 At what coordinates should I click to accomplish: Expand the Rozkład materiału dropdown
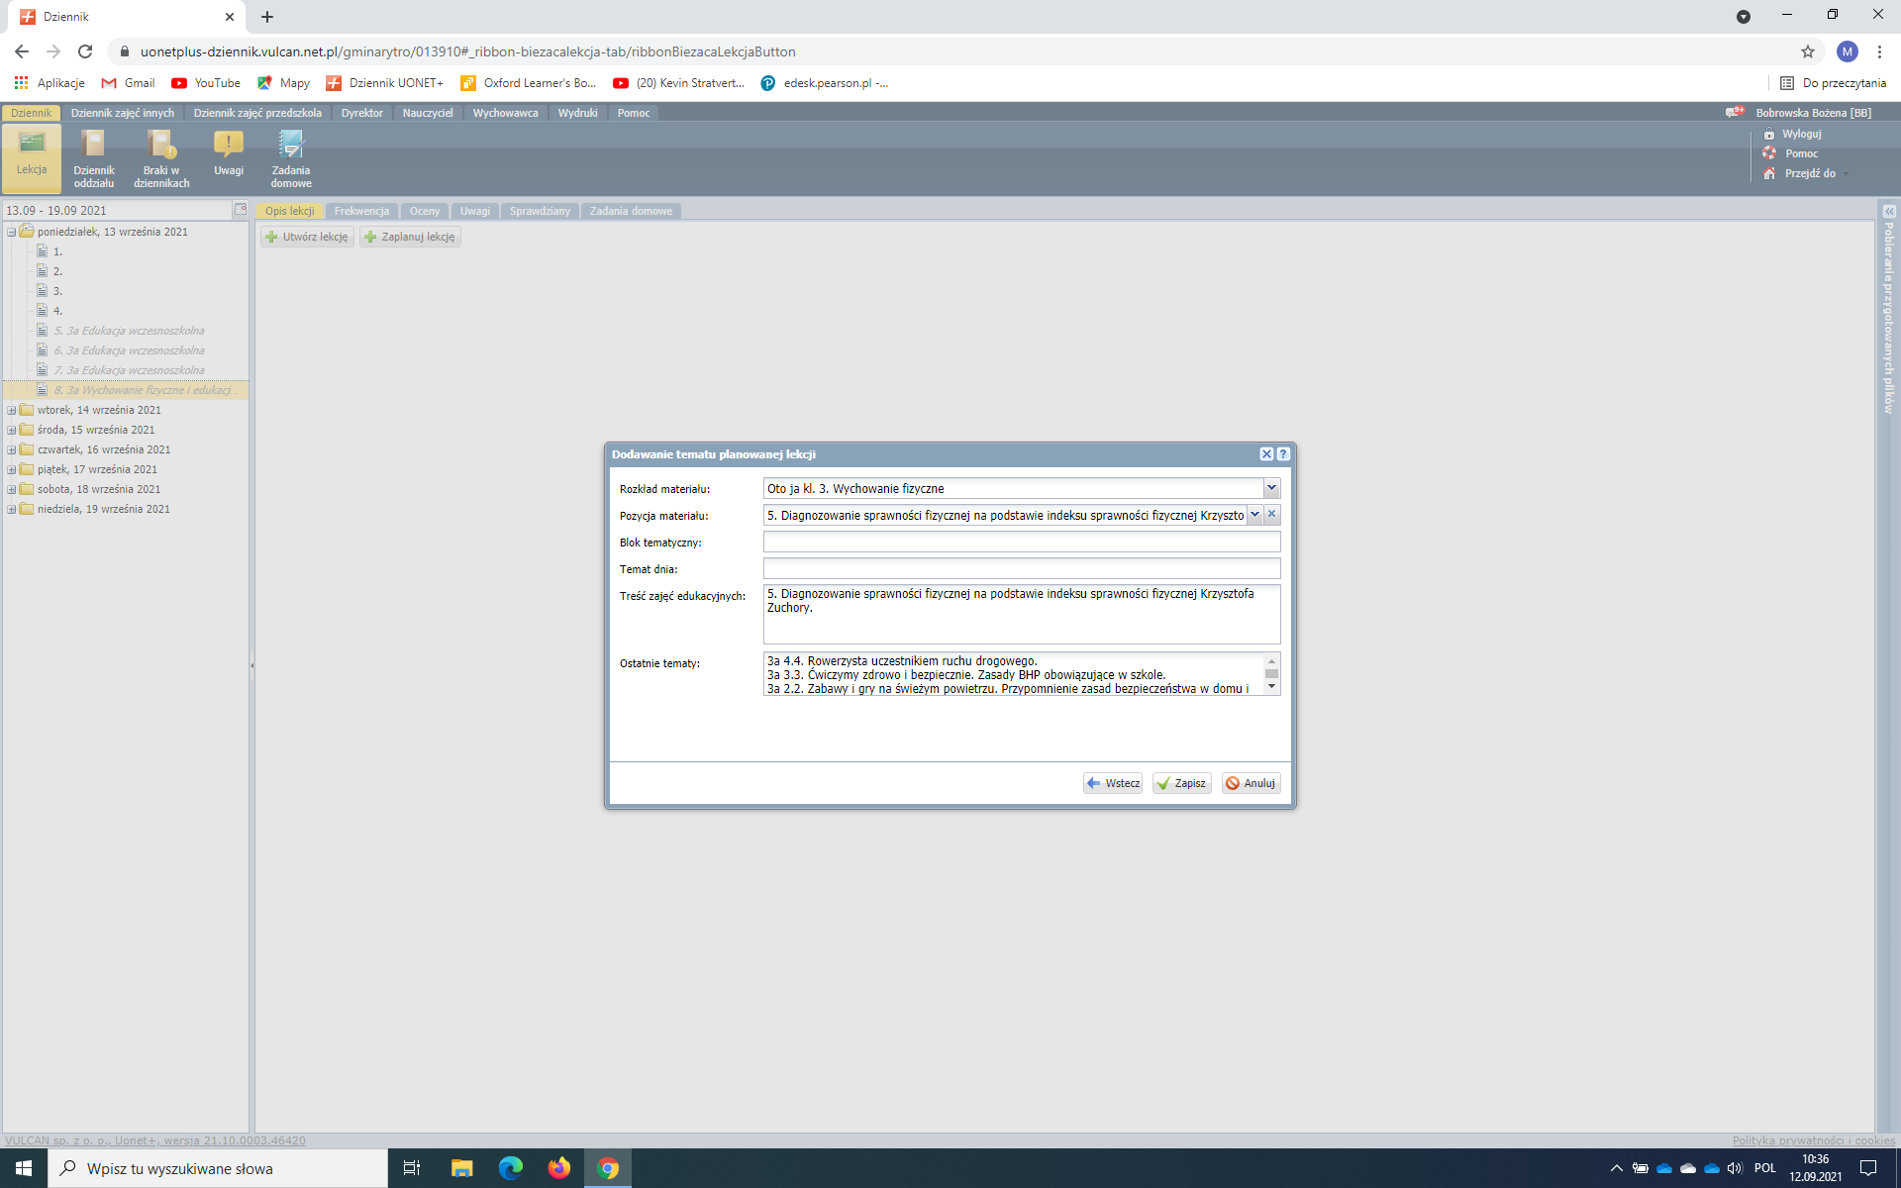(x=1271, y=488)
